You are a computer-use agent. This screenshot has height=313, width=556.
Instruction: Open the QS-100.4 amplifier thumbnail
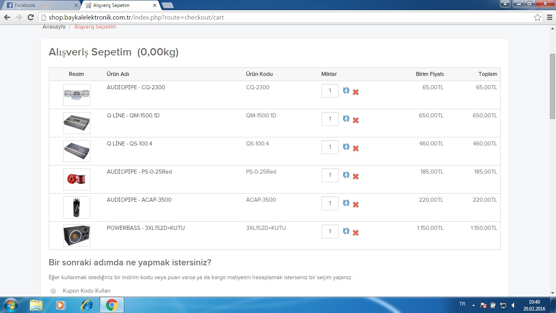tap(77, 151)
